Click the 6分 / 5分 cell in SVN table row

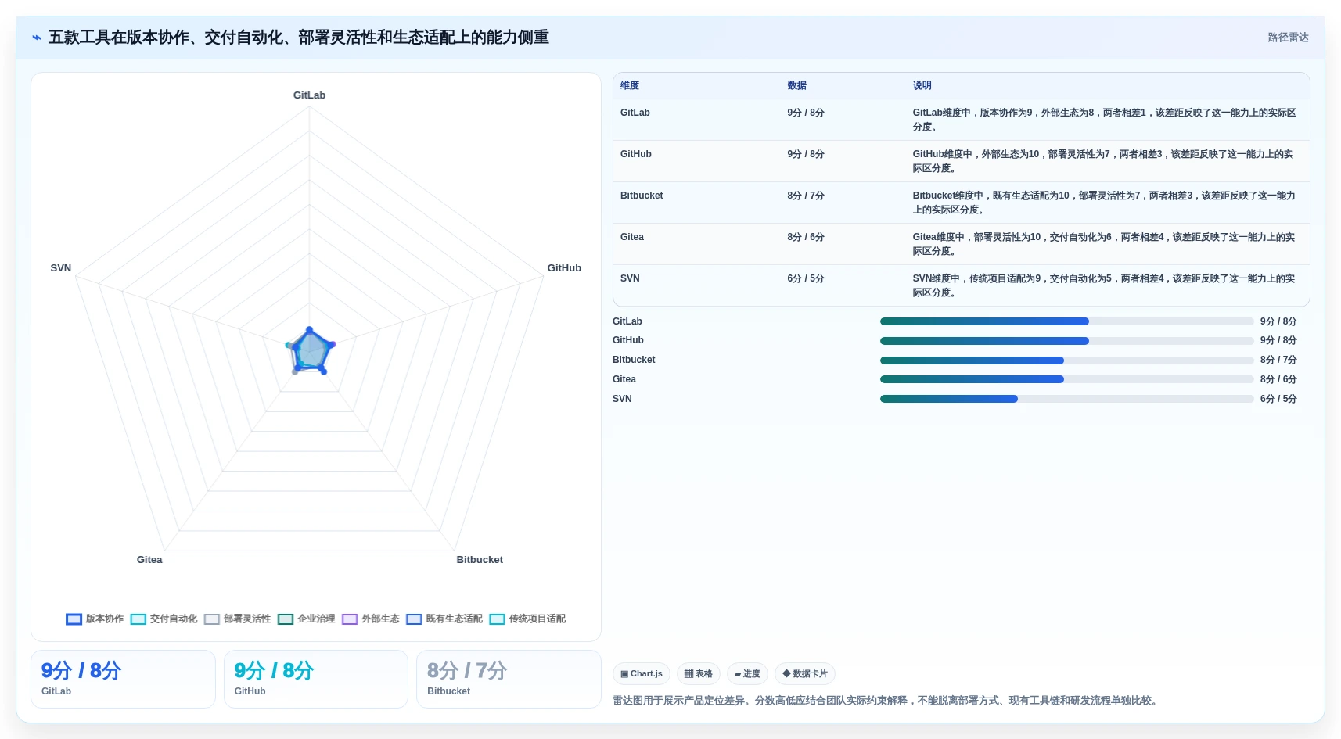pyautogui.click(x=806, y=278)
